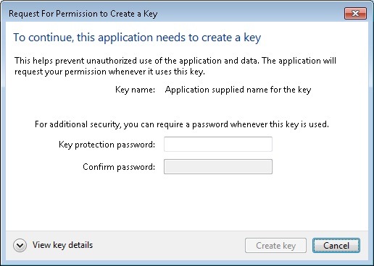Cancel the key creation request
The height and width of the screenshot is (266, 374).
(x=336, y=246)
